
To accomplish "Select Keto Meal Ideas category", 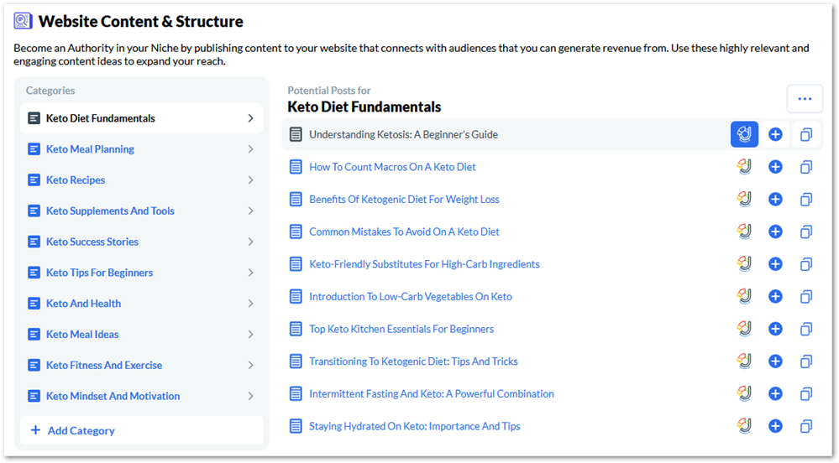I will [141, 334].
